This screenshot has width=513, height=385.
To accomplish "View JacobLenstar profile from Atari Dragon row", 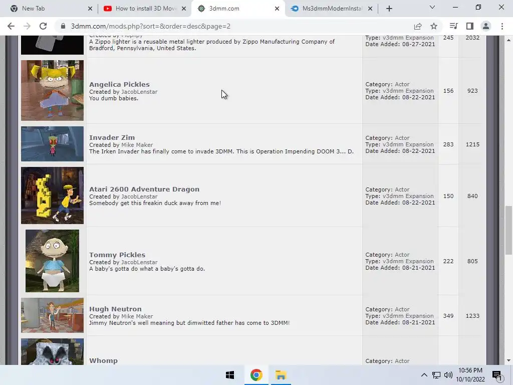I will click(139, 197).
